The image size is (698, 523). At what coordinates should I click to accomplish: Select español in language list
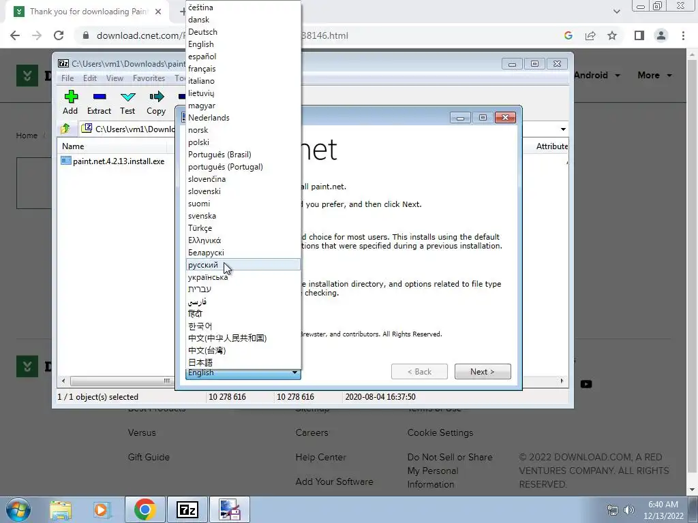click(243, 57)
